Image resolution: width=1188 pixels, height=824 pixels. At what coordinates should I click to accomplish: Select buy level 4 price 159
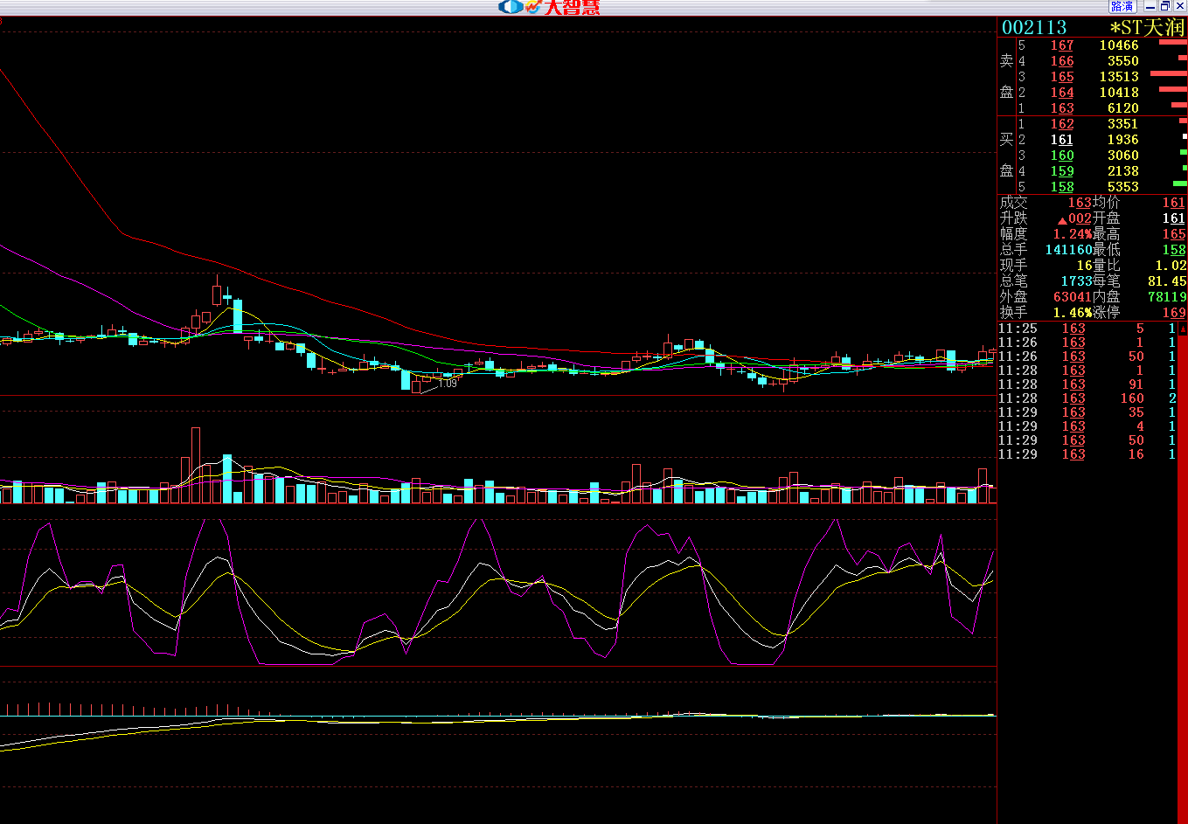click(x=1062, y=171)
